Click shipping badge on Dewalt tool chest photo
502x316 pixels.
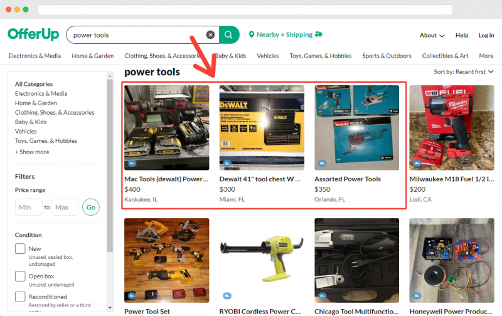pos(227,163)
